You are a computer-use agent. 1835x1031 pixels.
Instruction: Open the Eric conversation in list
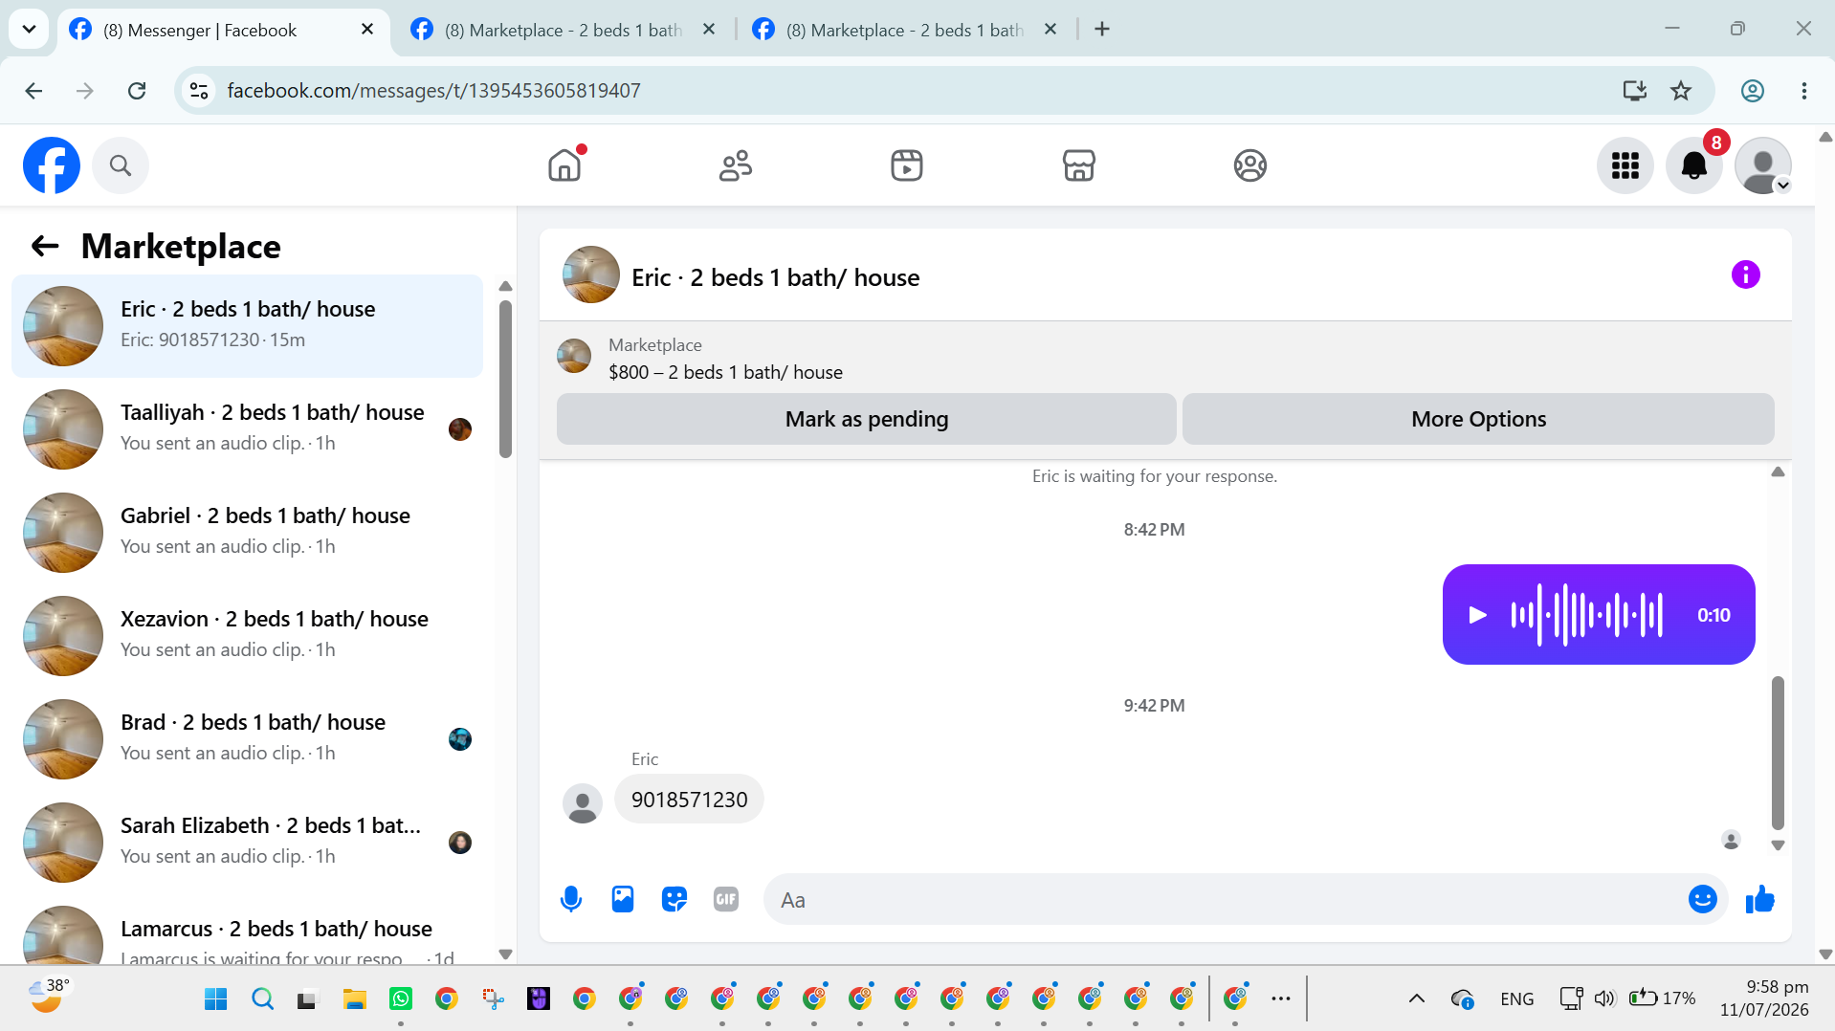[x=247, y=326]
